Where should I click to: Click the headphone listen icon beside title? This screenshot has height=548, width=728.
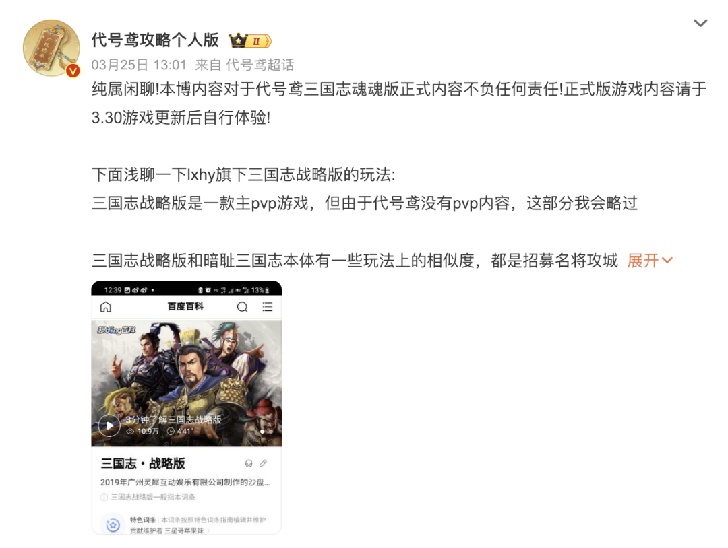(x=249, y=463)
